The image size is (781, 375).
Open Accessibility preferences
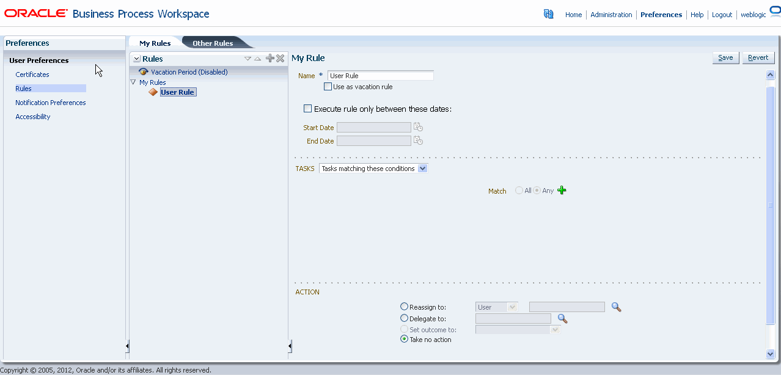pyautogui.click(x=33, y=117)
